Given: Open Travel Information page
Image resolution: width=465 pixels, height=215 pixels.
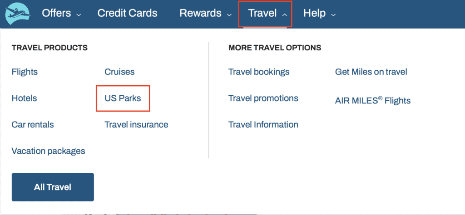Looking at the screenshot, I should pyautogui.click(x=263, y=124).
